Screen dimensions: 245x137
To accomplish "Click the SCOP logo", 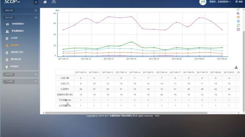I will click(12, 2).
